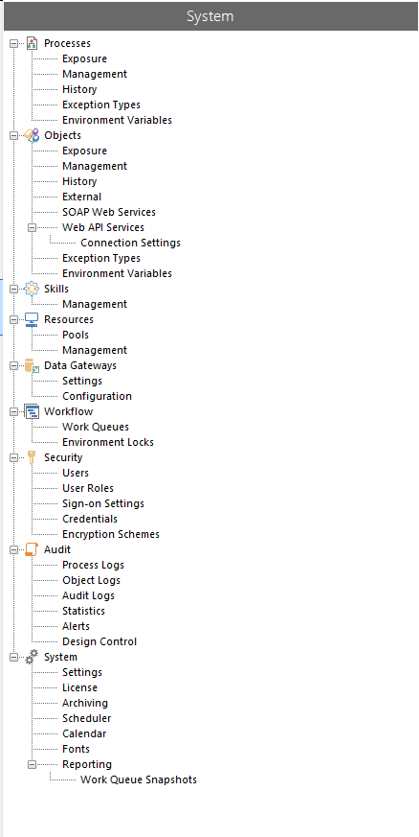Open Environment Variables under Objects

pyautogui.click(x=117, y=273)
